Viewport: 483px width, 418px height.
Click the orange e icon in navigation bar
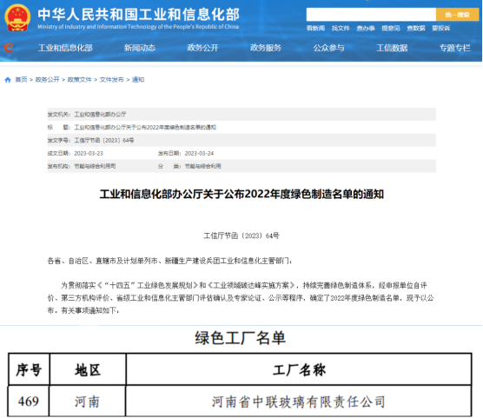[9, 48]
